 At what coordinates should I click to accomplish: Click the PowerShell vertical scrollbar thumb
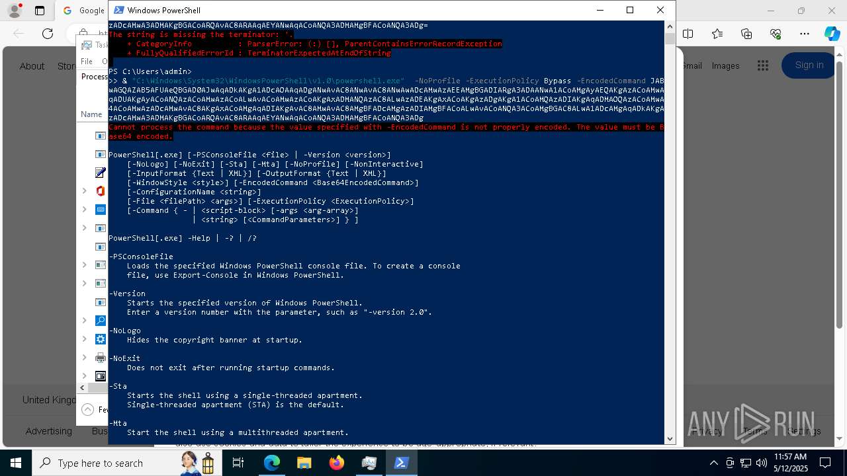670,38
